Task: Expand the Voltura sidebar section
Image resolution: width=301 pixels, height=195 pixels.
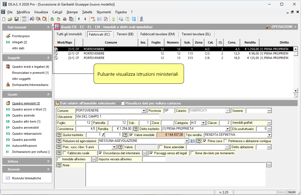Action: click(x=48, y=161)
